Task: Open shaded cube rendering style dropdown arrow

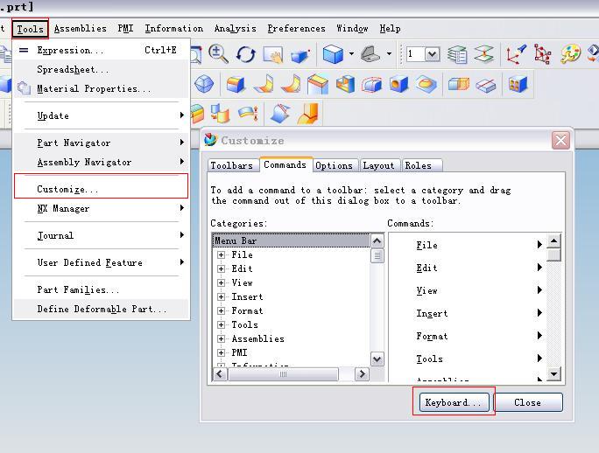Action: click(351, 54)
